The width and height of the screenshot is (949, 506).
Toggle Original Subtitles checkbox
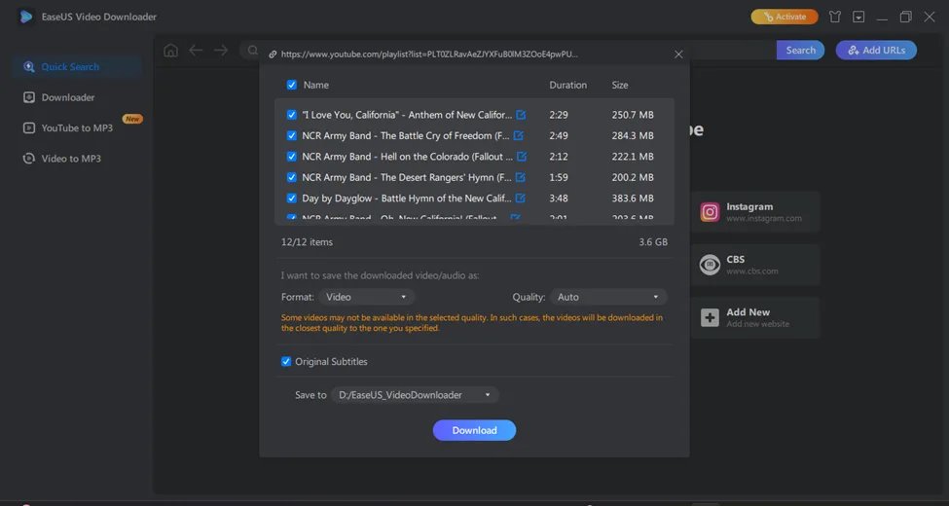click(286, 361)
